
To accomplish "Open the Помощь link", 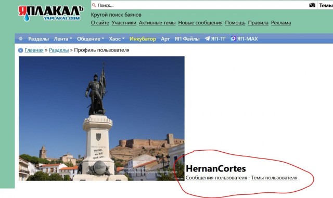I will click(235, 23).
